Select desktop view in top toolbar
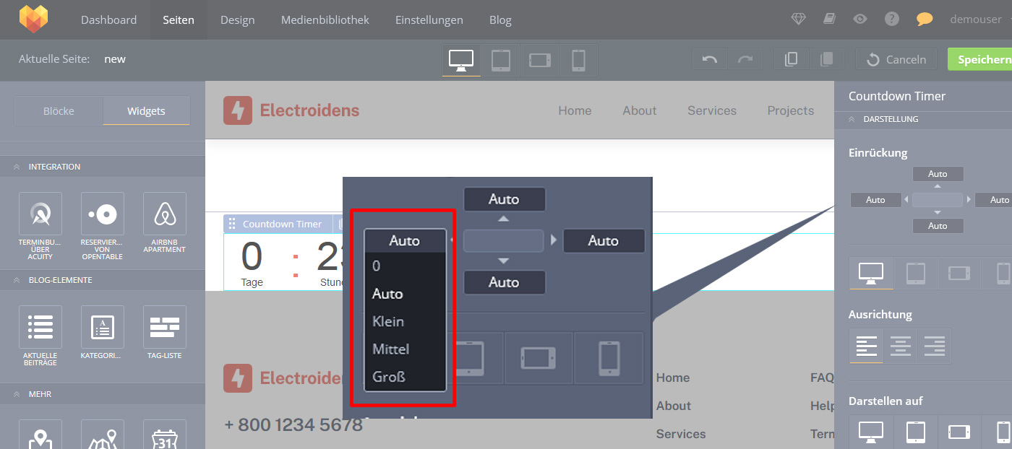This screenshot has height=449, width=1012. coord(461,60)
